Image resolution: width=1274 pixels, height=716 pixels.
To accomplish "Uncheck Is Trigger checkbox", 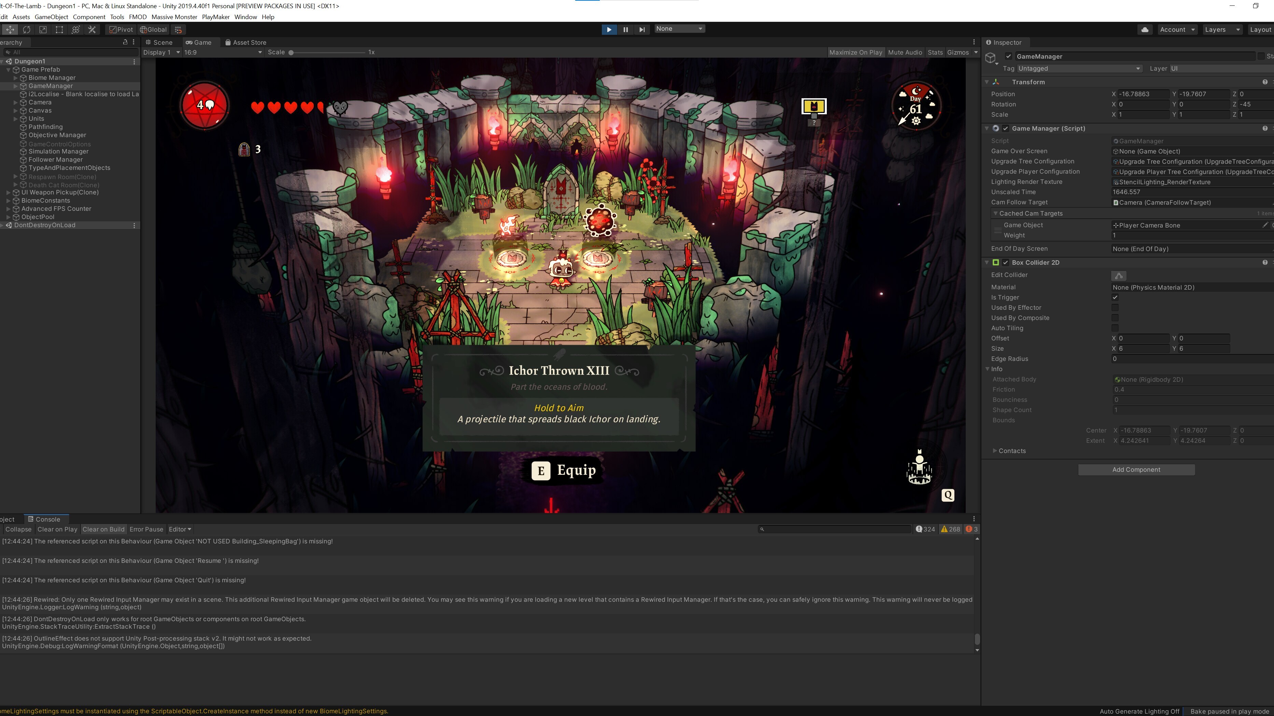I will pos(1115,297).
